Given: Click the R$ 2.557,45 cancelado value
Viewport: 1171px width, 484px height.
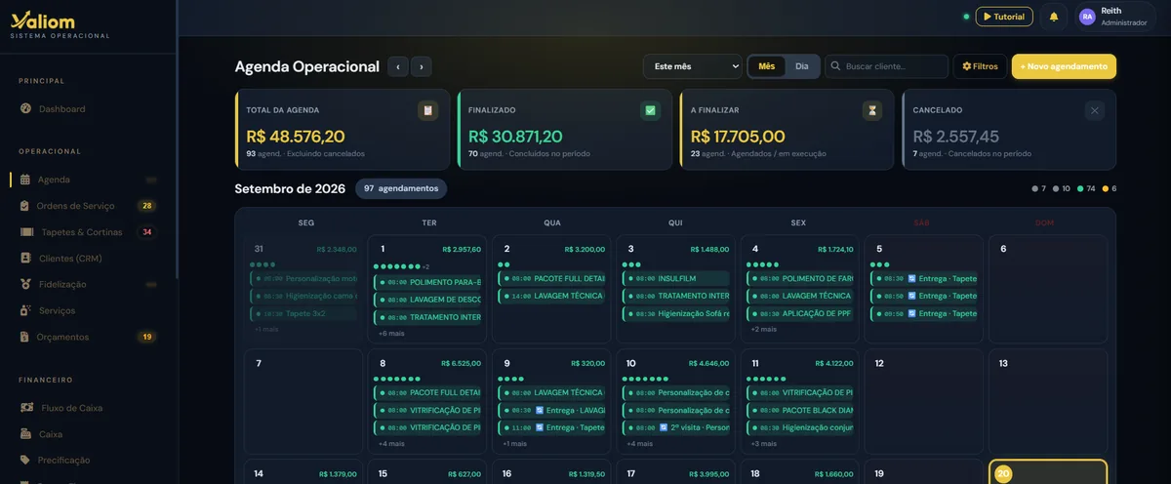Looking at the screenshot, I should pos(956,137).
